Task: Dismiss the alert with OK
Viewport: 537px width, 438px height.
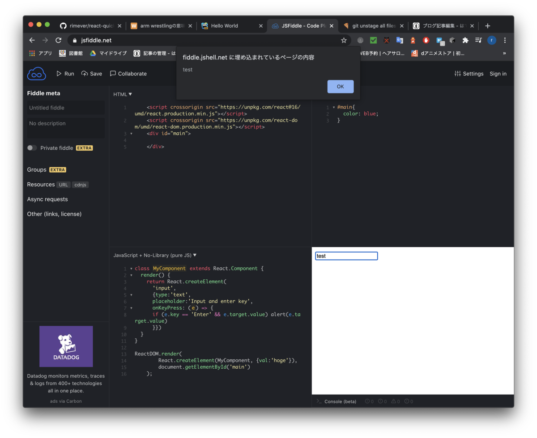Action: (x=341, y=87)
